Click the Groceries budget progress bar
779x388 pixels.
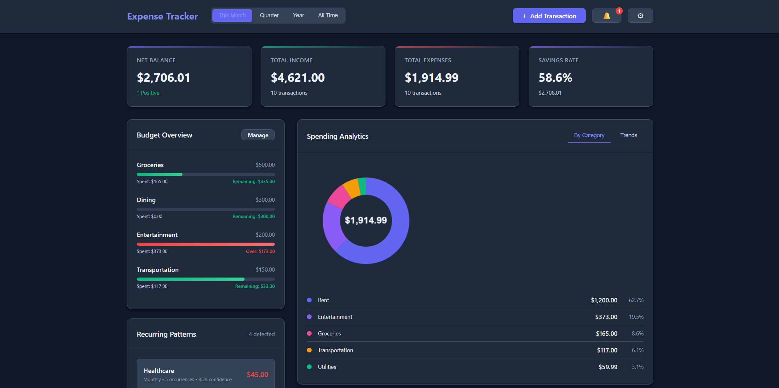(205, 174)
